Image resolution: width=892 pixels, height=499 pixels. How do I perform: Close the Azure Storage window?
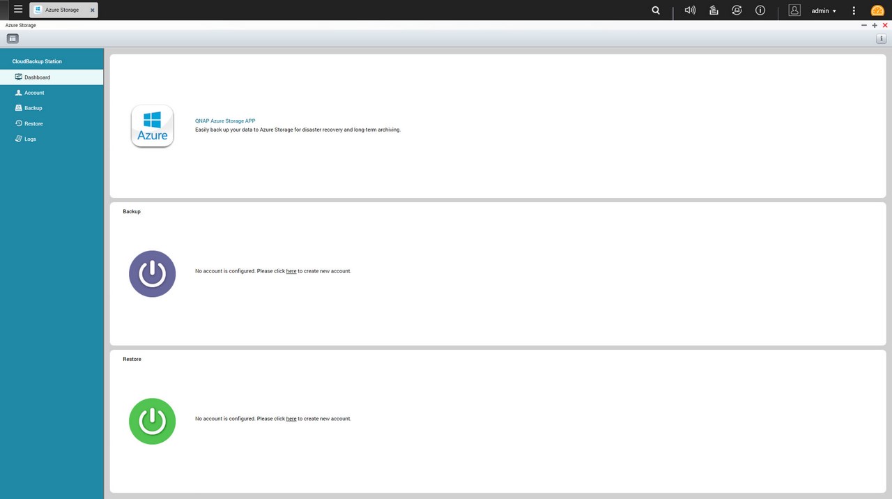885,25
